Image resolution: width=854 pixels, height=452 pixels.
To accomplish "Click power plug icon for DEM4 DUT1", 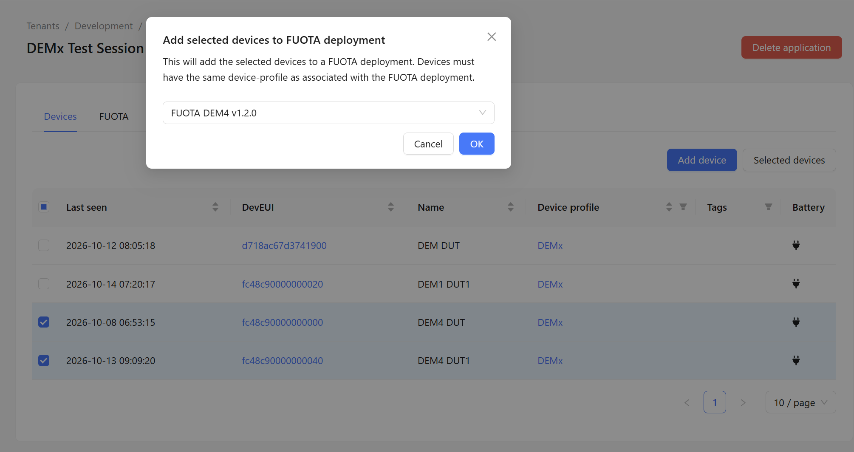I will 796,361.
